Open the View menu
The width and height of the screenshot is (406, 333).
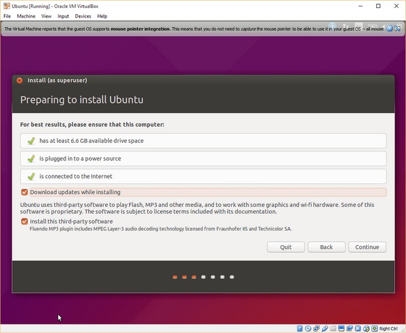(x=46, y=16)
